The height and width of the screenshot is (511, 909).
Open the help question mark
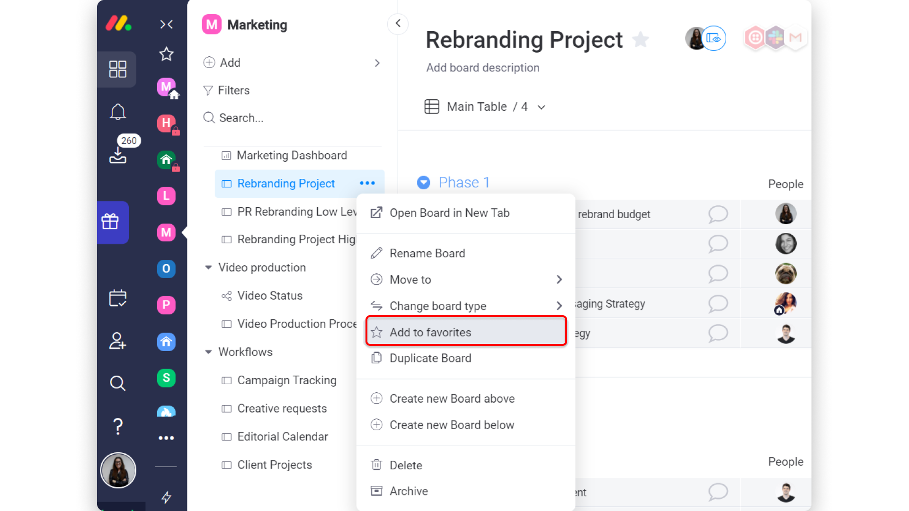118,426
